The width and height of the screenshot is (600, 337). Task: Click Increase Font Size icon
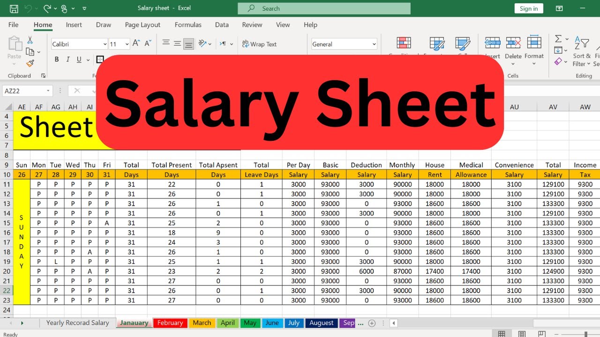click(x=136, y=43)
